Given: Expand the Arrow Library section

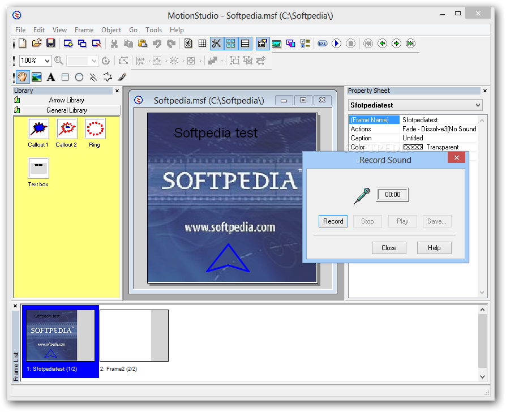Looking at the screenshot, I should [67, 100].
